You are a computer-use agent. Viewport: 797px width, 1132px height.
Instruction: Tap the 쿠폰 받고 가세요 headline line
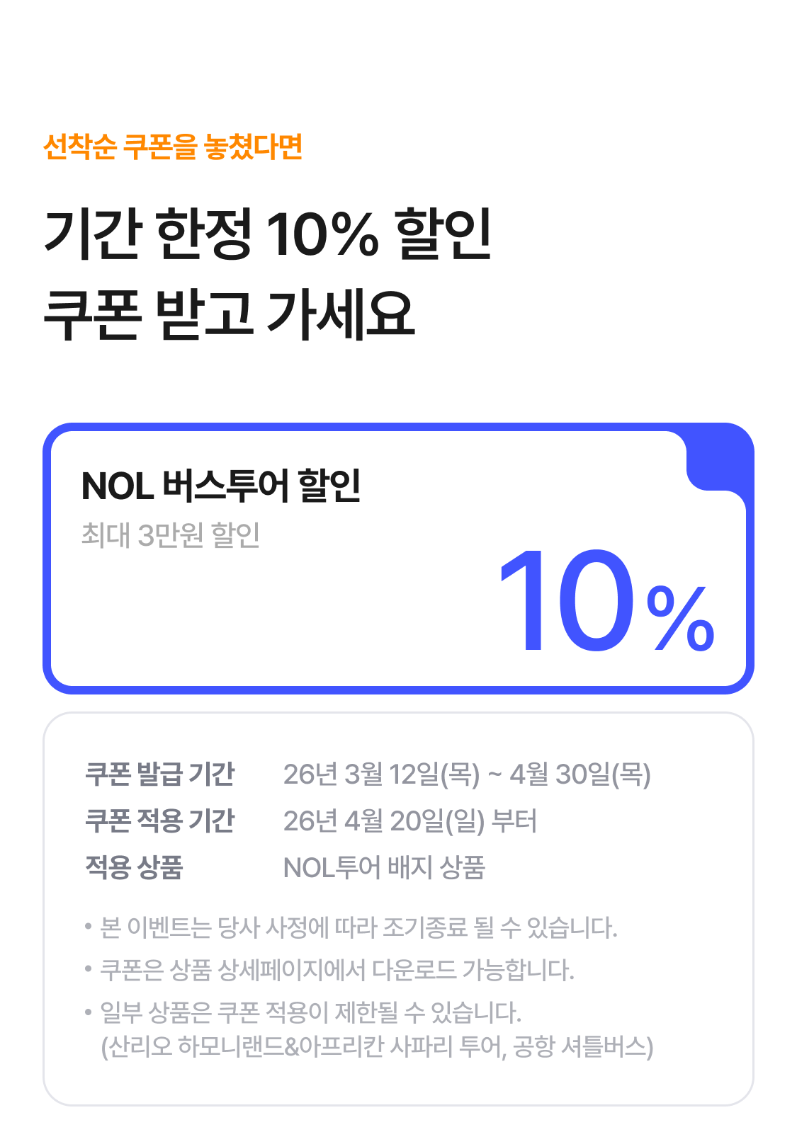coord(228,314)
